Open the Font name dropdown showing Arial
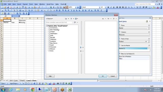163x92 pixels. (100, 7)
